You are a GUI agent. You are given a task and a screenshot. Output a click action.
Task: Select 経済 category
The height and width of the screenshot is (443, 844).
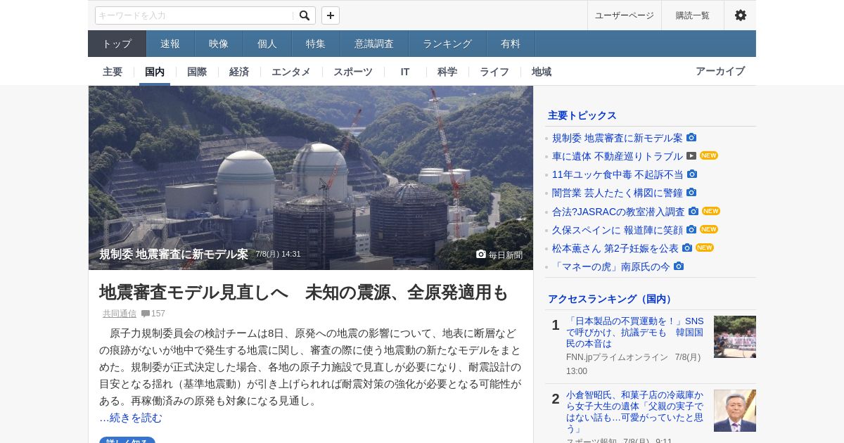pyautogui.click(x=239, y=72)
